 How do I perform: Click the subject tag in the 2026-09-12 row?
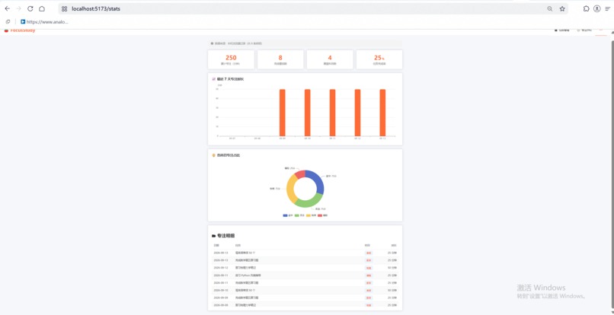(369, 268)
